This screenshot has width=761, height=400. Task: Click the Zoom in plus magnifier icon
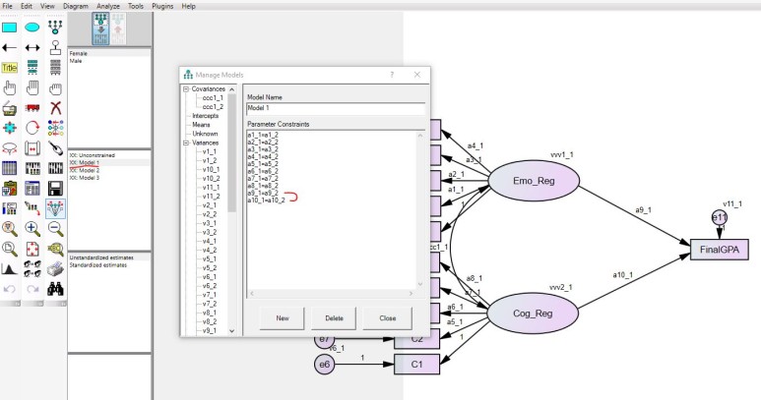click(x=32, y=229)
